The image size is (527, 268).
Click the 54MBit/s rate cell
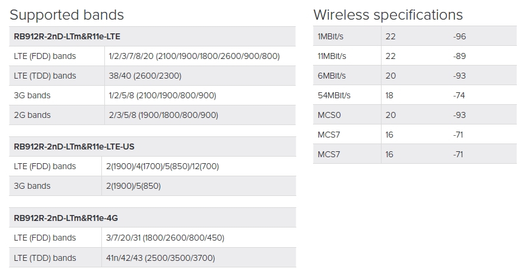click(334, 95)
